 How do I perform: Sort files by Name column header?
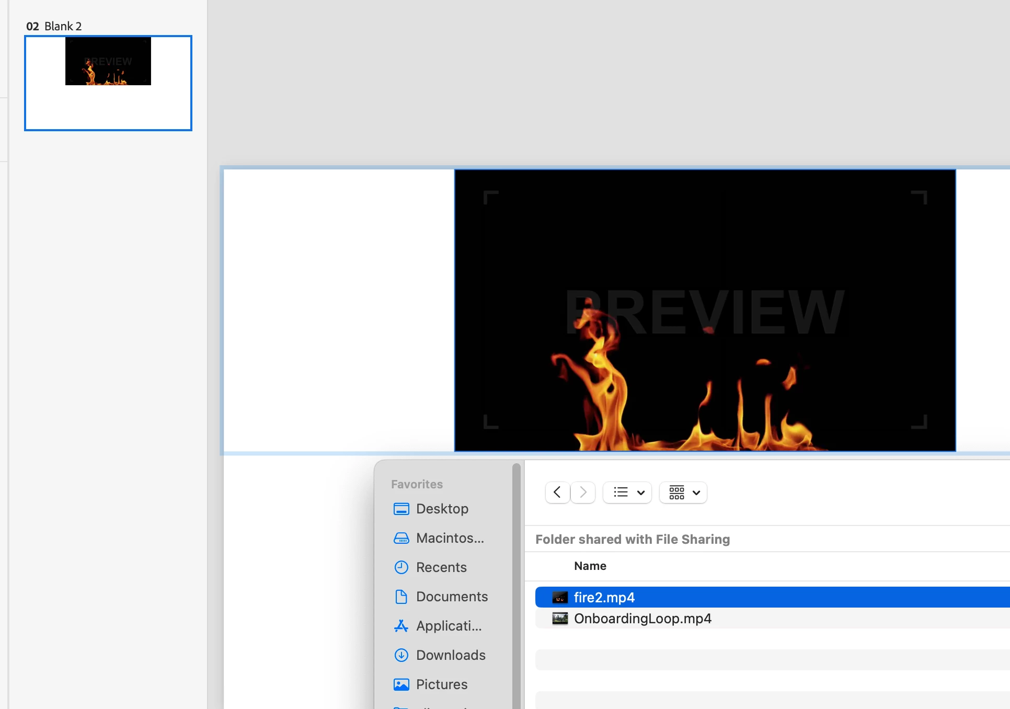coord(590,566)
